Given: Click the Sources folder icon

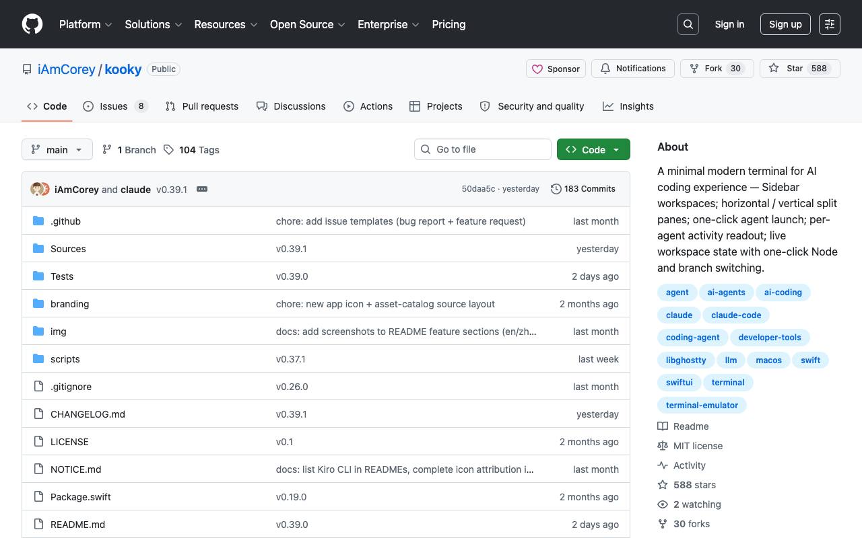Looking at the screenshot, I should pos(38,249).
